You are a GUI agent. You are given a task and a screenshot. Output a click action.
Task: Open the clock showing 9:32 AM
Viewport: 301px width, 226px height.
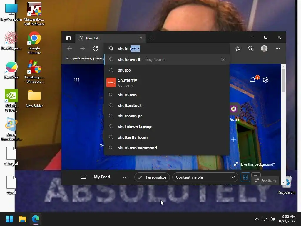click(287, 219)
